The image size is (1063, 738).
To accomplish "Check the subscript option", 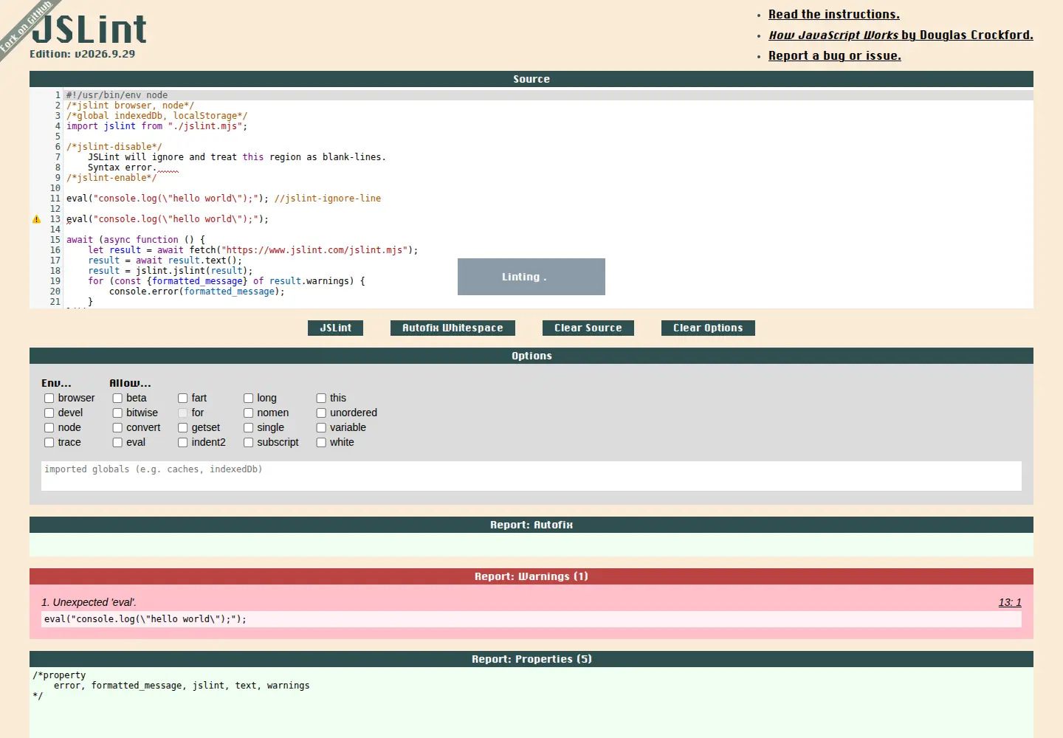I will (x=249, y=443).
